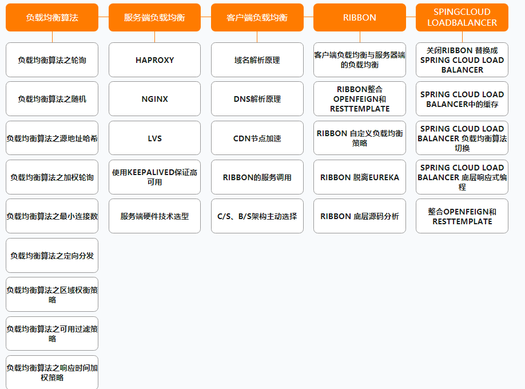Click the HAPROXY node
This screenshot has height=389, width=525.
(154, 59)
